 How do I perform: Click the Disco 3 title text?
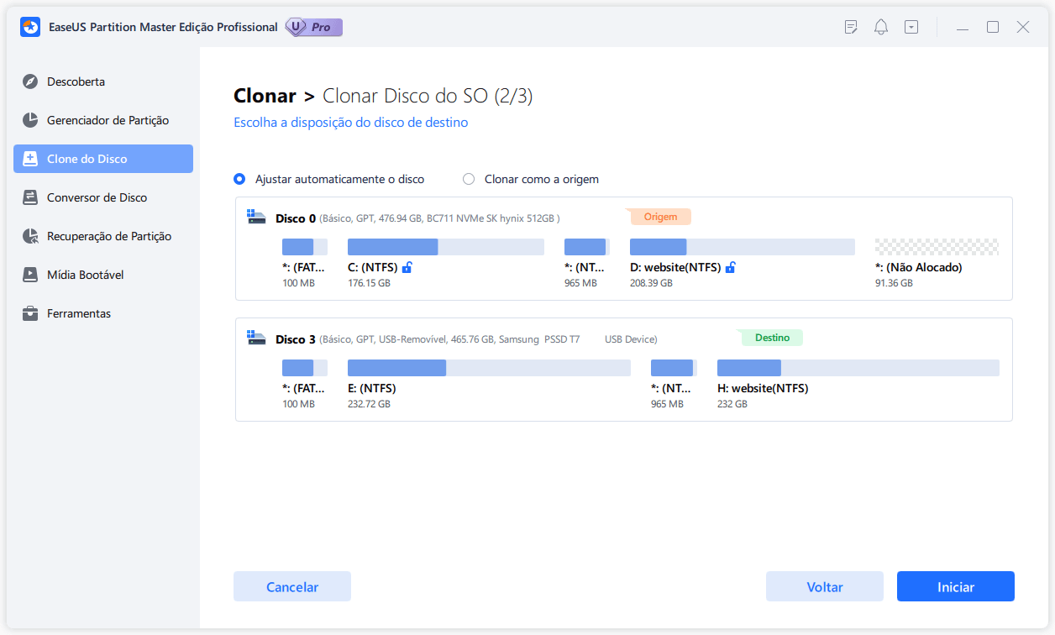[296, 339]
